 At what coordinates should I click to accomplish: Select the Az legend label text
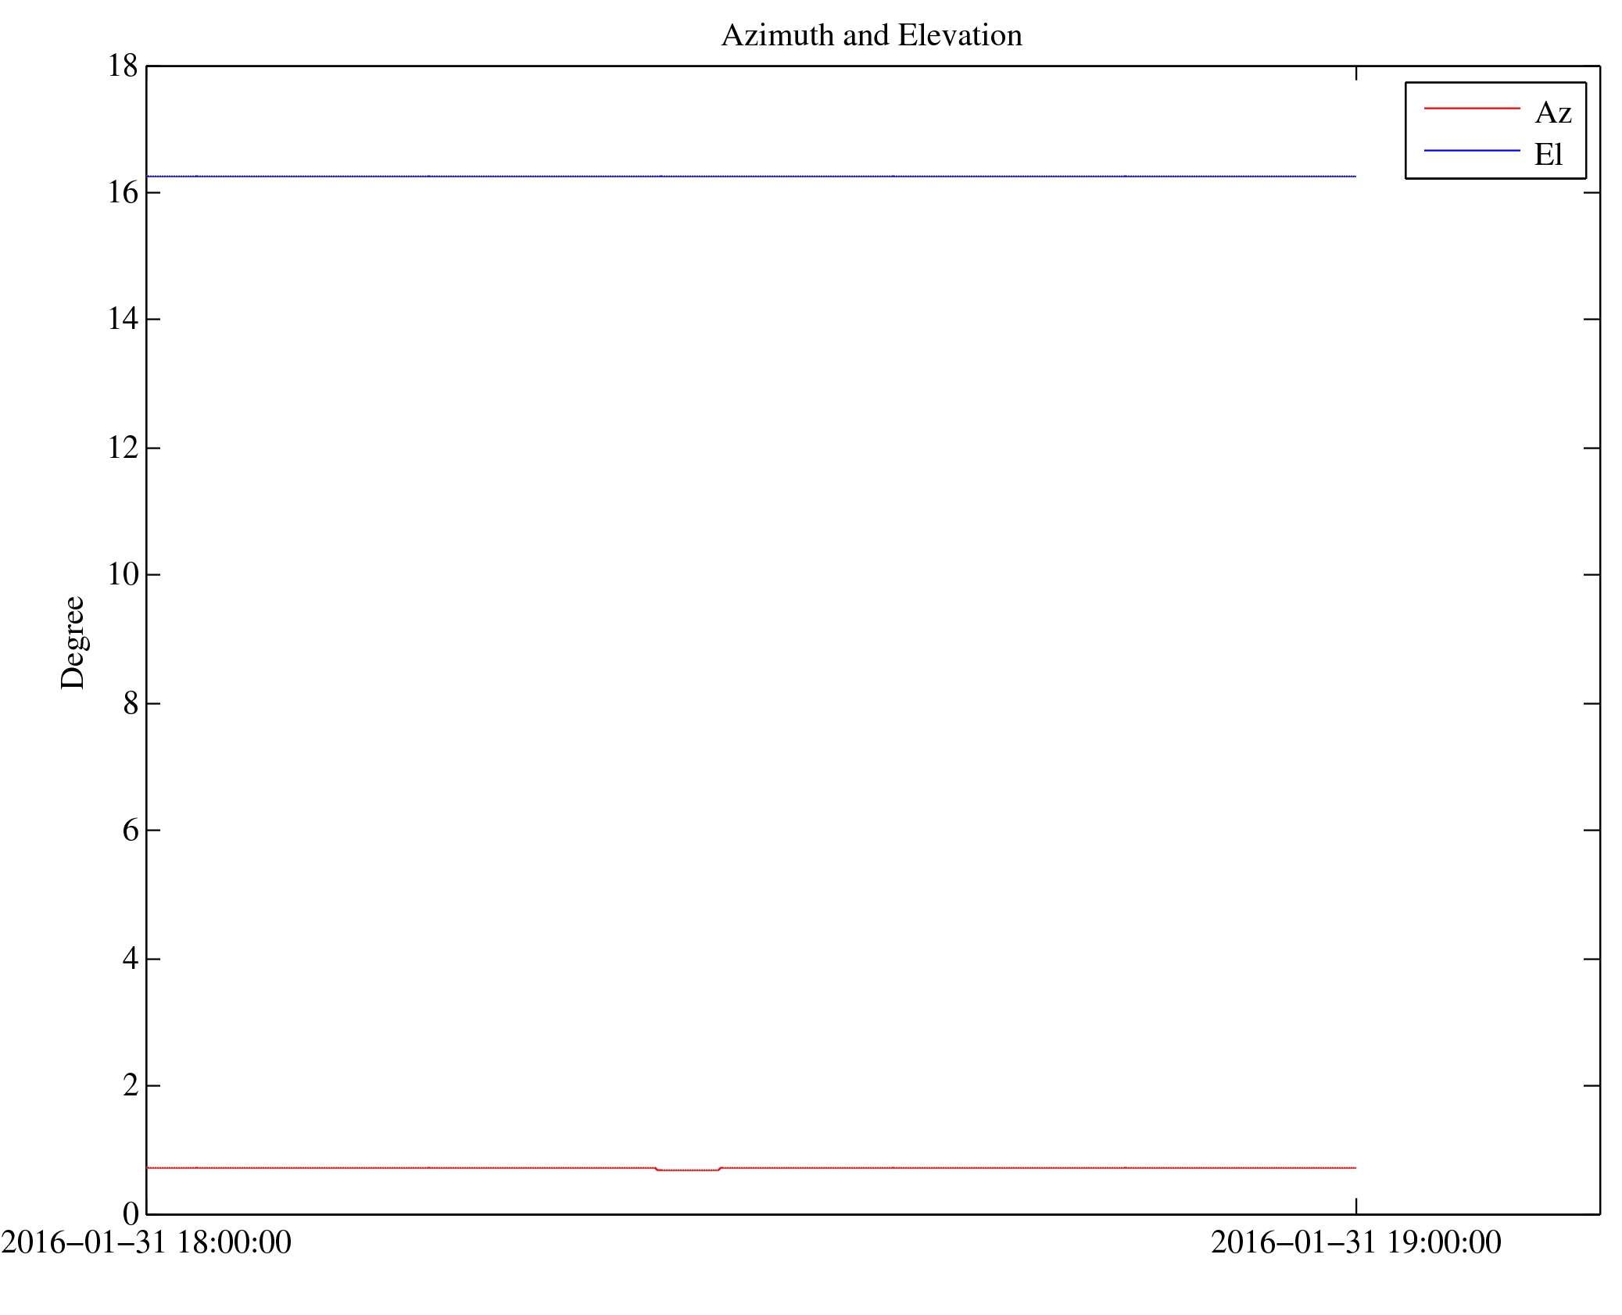pyautogui.click(x=1552, y=113)
